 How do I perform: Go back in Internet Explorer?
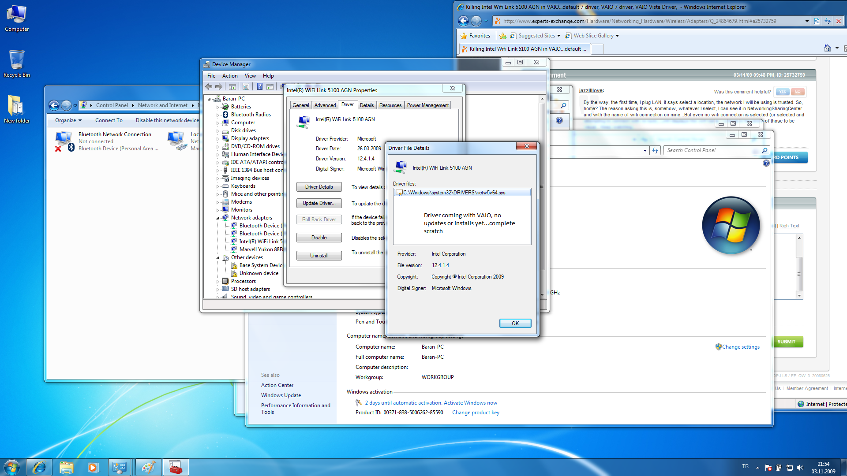(463, 21)
